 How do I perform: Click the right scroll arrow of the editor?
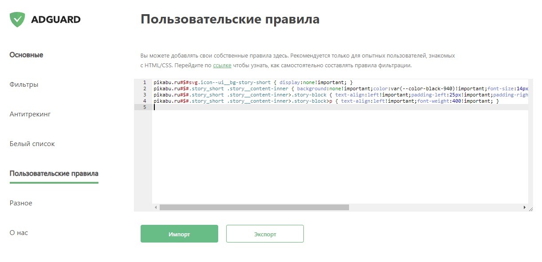[x=525, y=207]
